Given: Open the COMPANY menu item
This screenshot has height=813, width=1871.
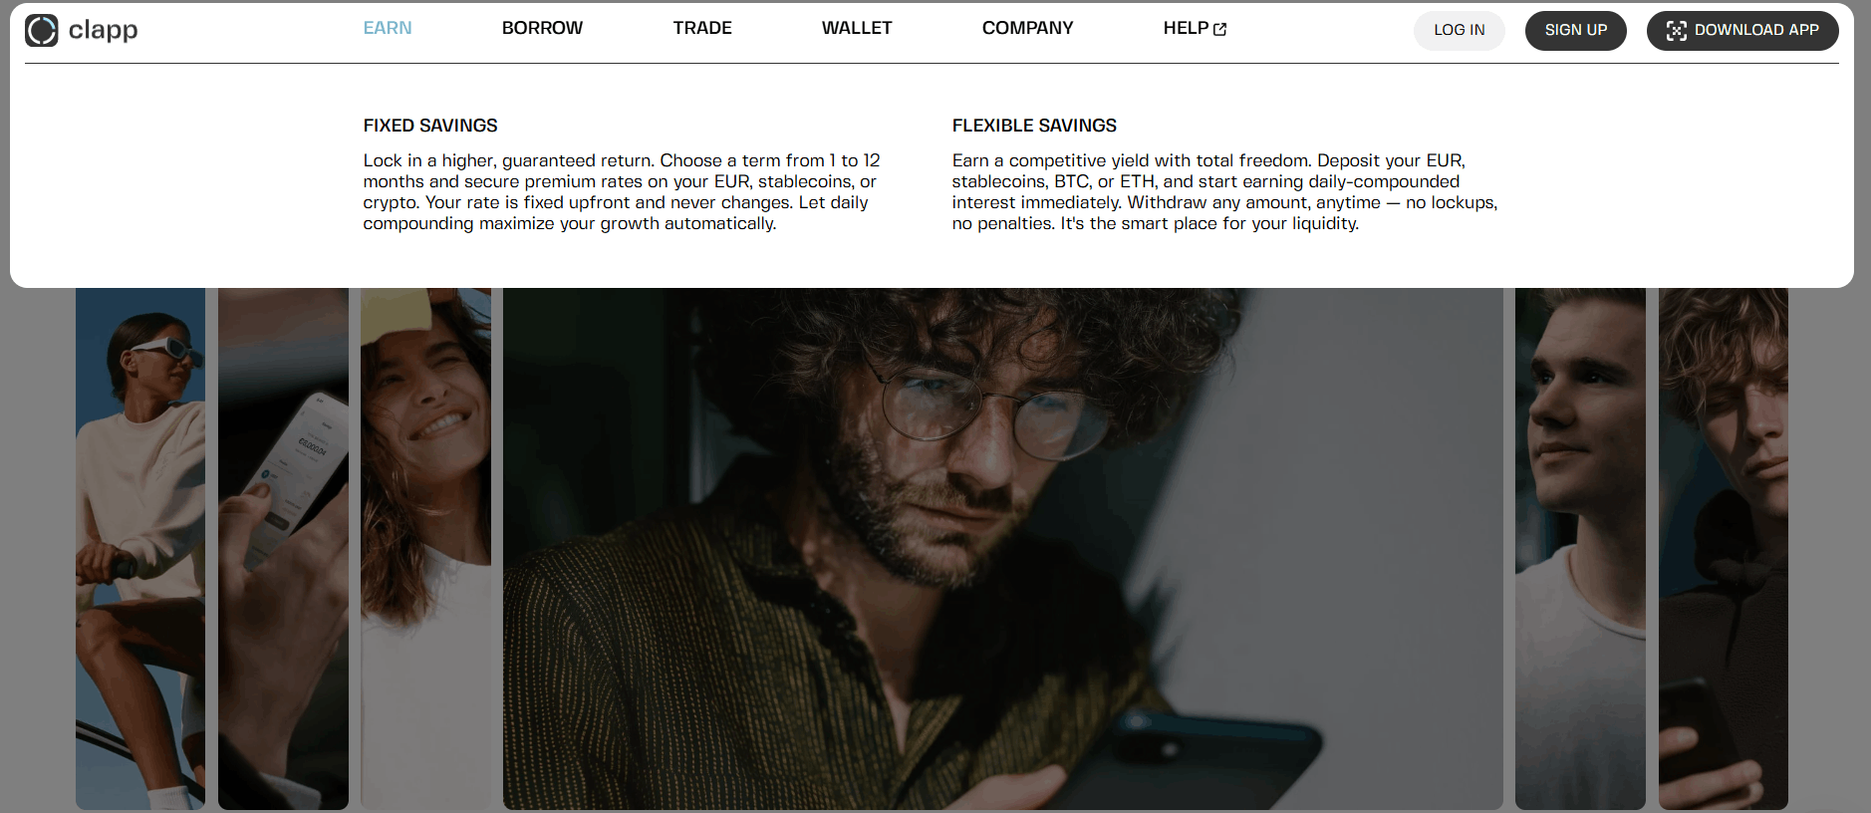Looking at the screenshot, I should pyautogui.click(x=1028, y=28).
